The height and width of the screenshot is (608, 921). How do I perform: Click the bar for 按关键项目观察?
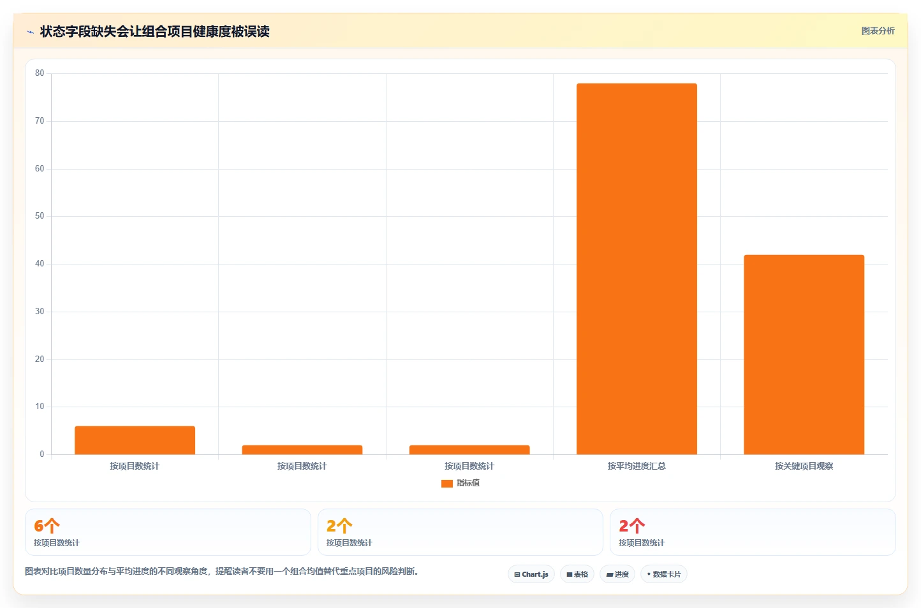[x=804, y=354]
